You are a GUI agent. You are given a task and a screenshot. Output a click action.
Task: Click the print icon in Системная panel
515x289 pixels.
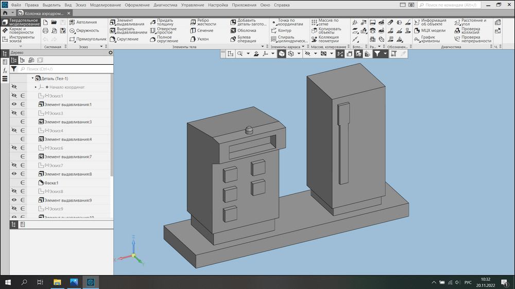tap(45, 30)
